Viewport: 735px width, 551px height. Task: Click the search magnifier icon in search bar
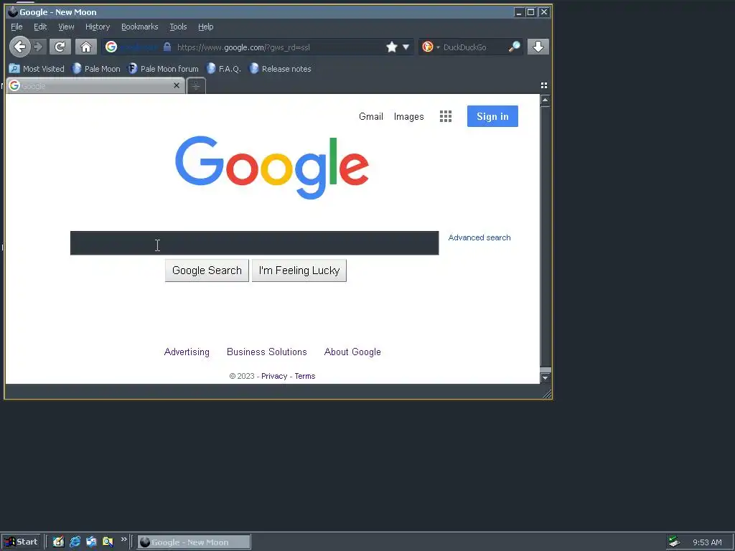pyautogui.click(x=514, y=47)
